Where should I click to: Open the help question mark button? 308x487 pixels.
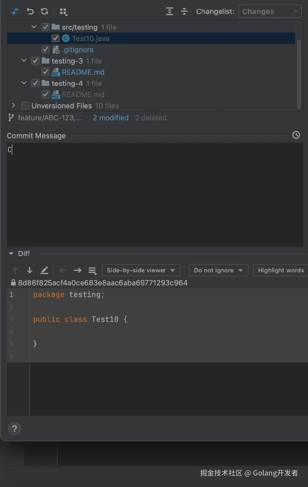point(15,429)
